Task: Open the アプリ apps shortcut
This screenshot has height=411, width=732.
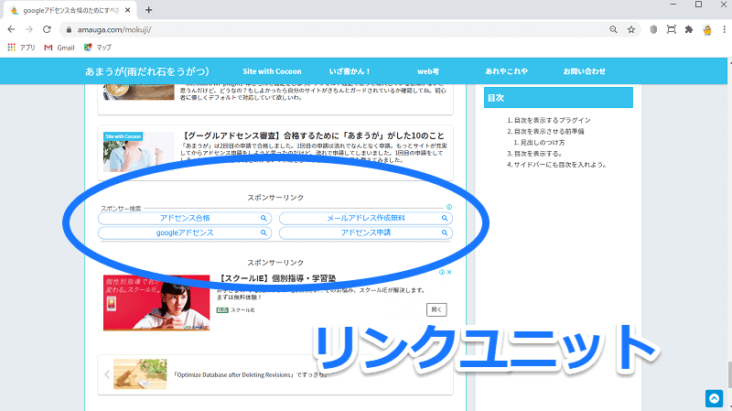Action: (x=21, y=47)
